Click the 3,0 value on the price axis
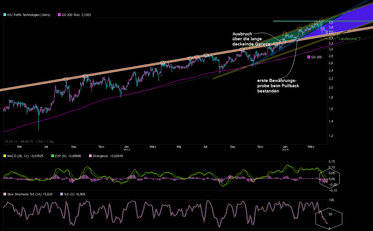The height and width of the screenshot is (231, 373). [x=331, y=49]
